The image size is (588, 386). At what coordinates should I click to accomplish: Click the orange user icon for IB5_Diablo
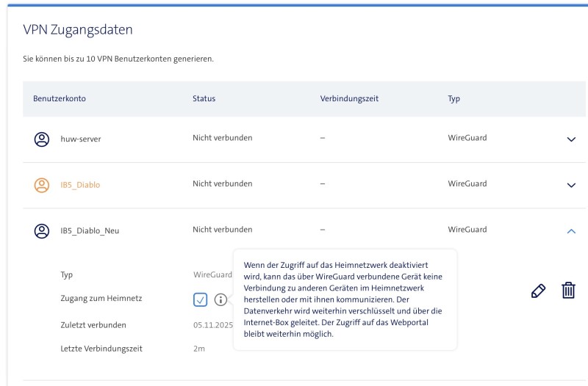pyautogui.click(x=42, y=184)
